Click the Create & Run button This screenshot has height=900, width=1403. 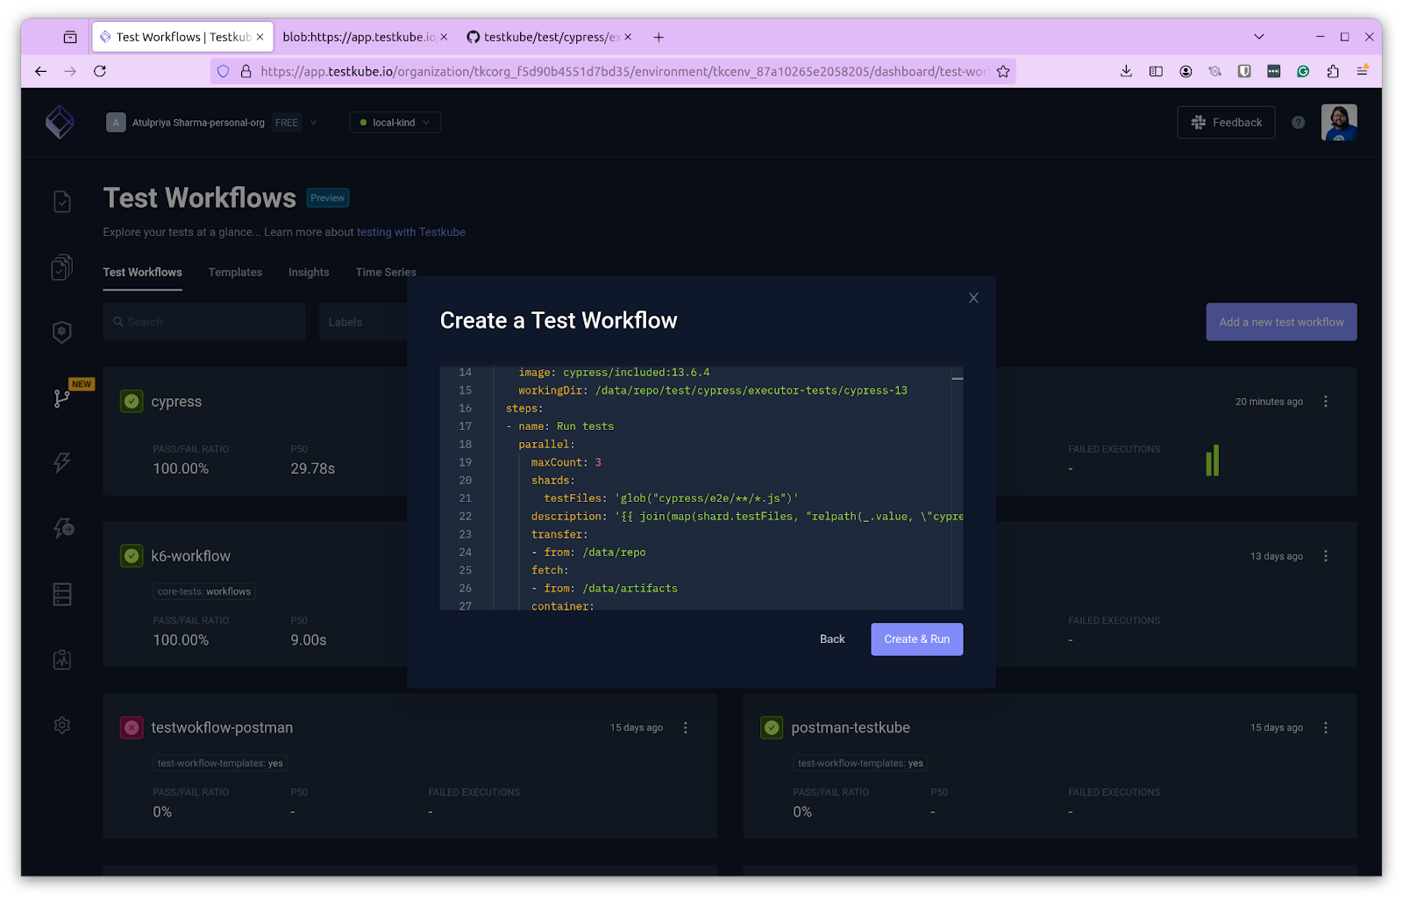[917, 639]
